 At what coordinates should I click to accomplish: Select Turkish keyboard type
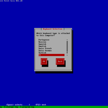click(x=42, y=53)
